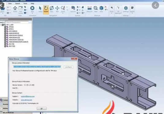Toggle the SM5-SIDE component checkbox

pos(5,31)
